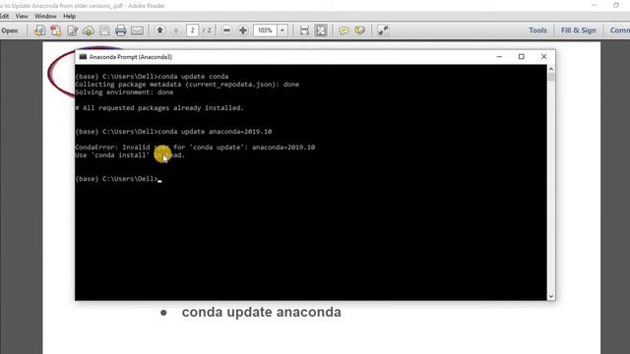Image resolution: width=630 pixels, height=354 pixels.
Task: Click the last '(base) C:\Users\Dell>' prompt
Action: coord(116,179)
